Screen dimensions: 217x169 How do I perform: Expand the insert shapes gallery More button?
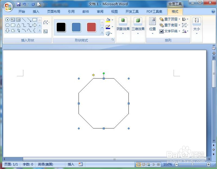(x=40, y=30)
